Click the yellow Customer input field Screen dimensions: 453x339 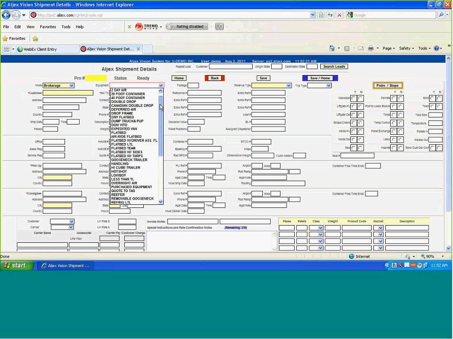point(68,93)
